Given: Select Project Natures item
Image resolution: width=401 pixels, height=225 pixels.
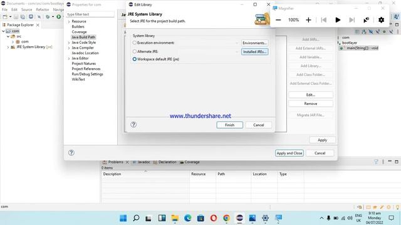Looking at the screenshot, I should point(84,64).
